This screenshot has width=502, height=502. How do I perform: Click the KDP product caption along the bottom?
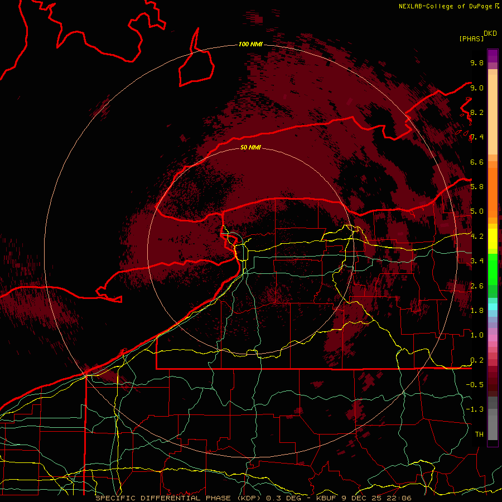tap(254, 498)
